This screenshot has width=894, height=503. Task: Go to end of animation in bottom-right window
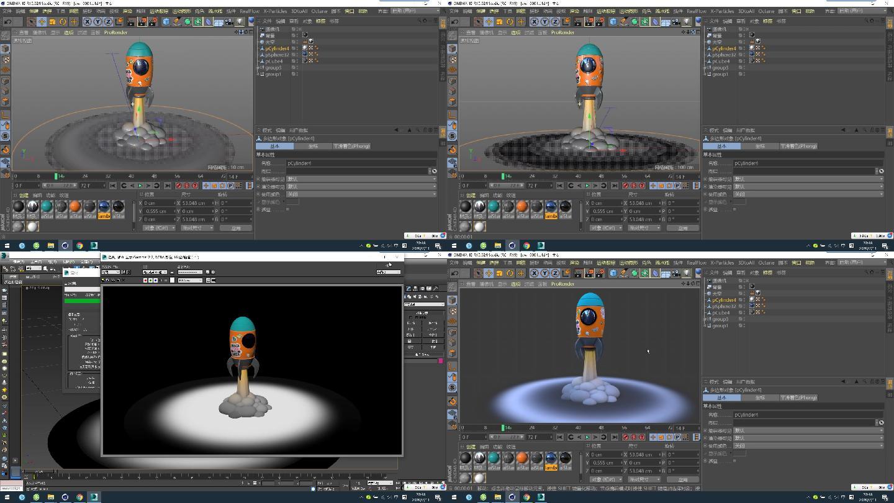615,437
